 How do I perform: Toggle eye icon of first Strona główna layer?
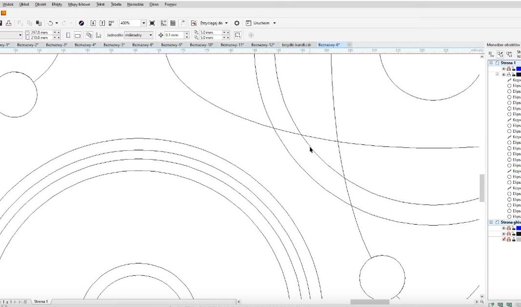(x=504, y=228)
